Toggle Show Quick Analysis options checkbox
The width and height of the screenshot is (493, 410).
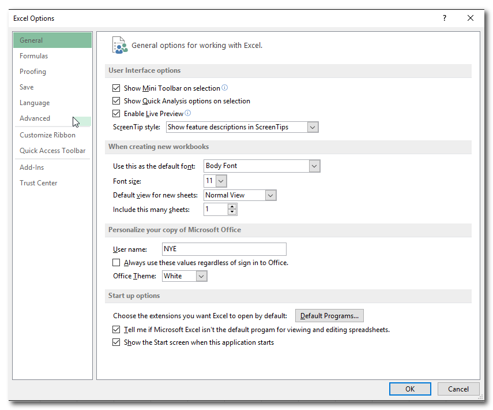pos(116,101)
